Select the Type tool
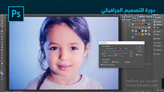The height and width of the screenshot is (92, 164). (2, 55)
